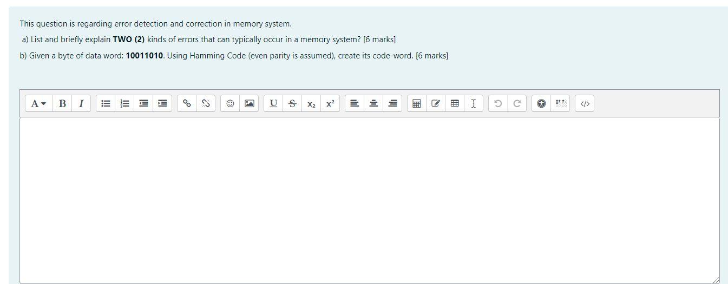Click inside the answer text area

(x=370, y=200)
